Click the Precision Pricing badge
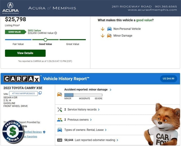181x146 pixels. click(x=13, y=132)
